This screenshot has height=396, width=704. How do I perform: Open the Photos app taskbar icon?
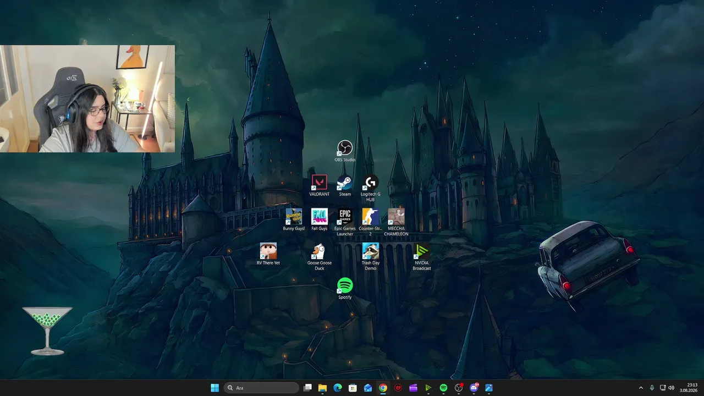(x=489, y=388)
